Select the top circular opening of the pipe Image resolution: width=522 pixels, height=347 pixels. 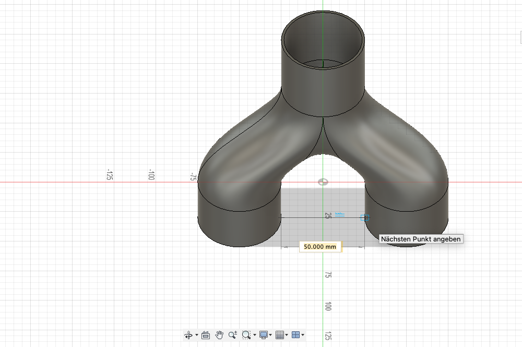pos(323,40)
